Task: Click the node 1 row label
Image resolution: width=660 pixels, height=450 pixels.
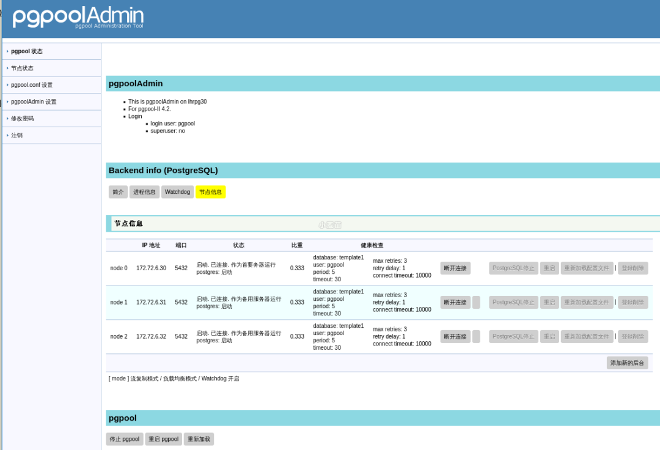Action: pyautogui.click(x=119, y=302)
